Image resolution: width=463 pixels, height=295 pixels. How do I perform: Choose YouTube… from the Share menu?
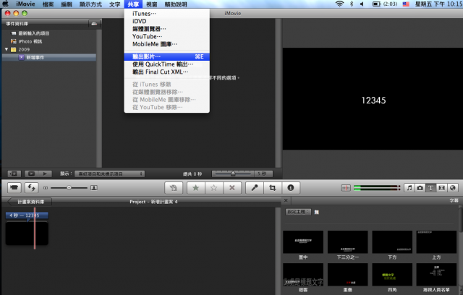click(x=167, y=37)
